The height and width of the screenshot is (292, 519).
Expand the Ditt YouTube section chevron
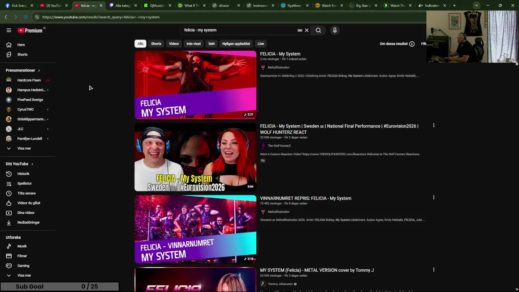tap(32, 164)
